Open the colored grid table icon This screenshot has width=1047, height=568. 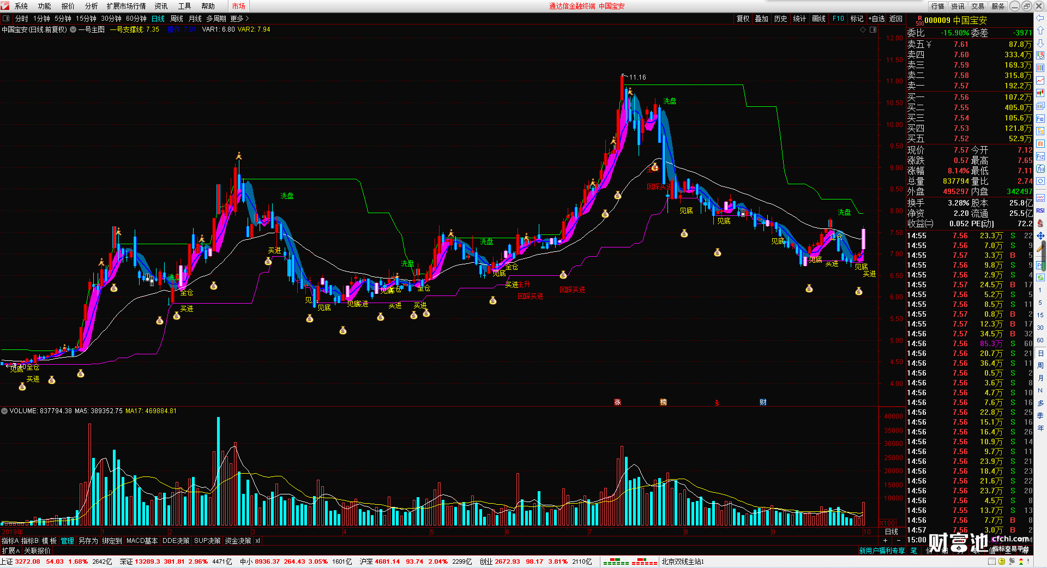(1040, 68)
